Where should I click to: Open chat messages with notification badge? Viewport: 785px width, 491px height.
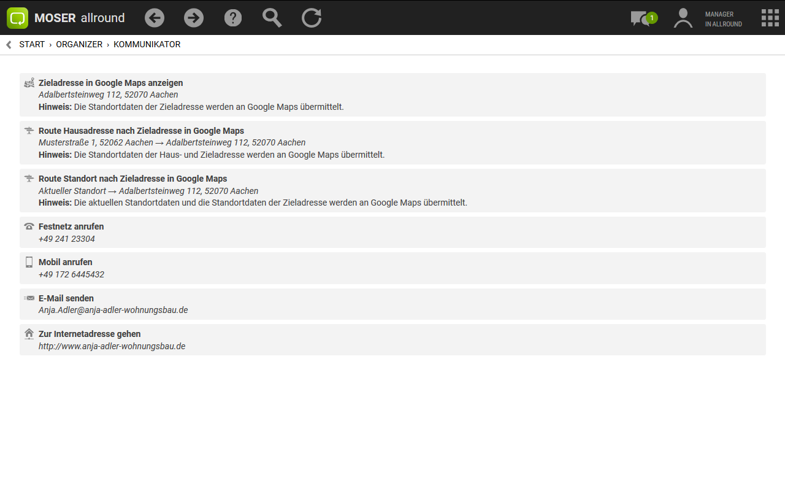click(x=642, y=18)
